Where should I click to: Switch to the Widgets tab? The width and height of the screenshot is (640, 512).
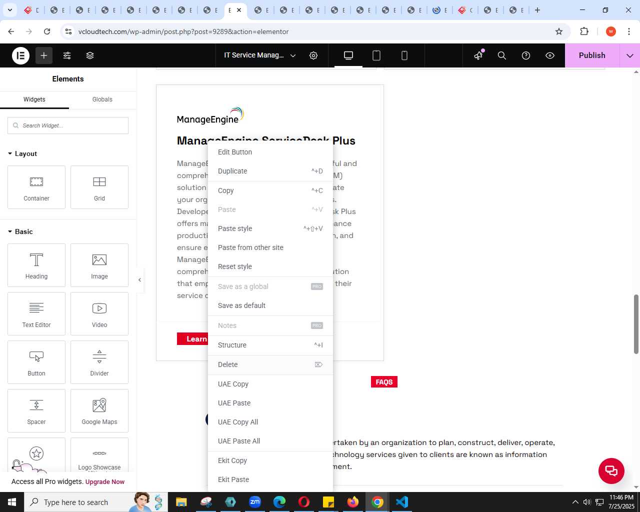(x=34, y=99)
